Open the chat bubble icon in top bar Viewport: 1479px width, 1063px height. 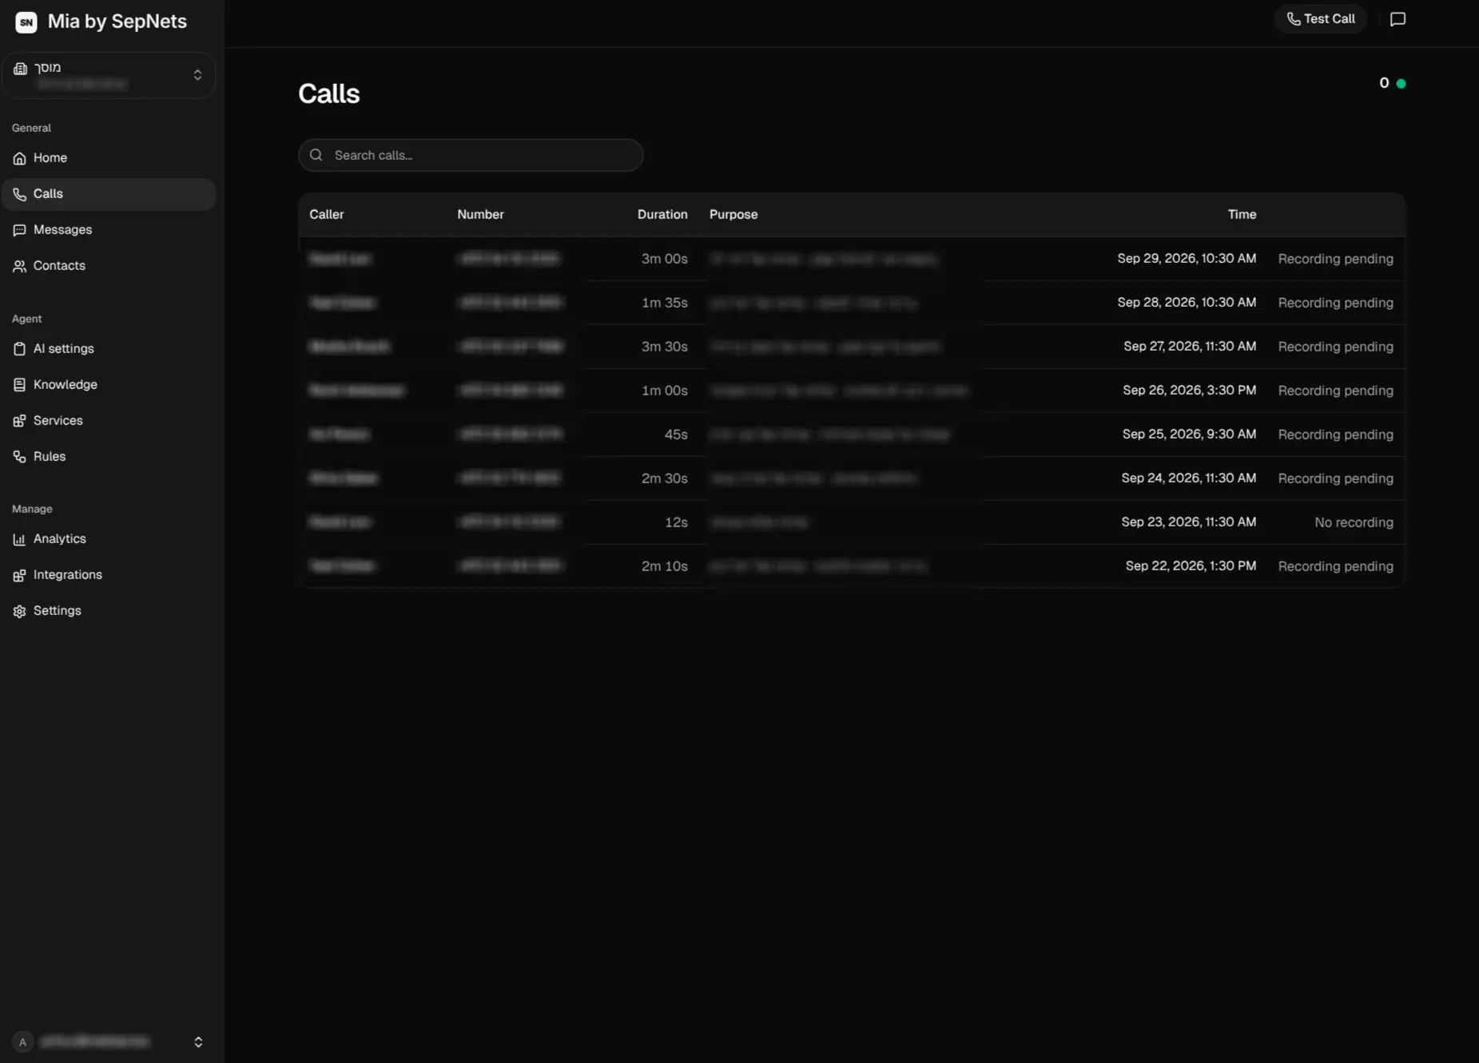(x=1397, y=19)
